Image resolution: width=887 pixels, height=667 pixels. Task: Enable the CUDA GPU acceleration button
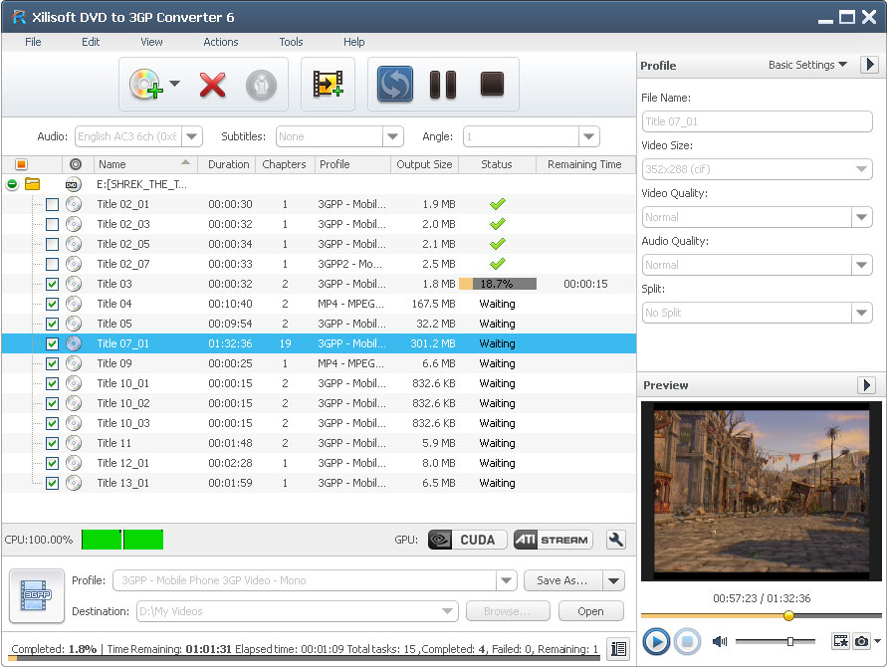[467, 540]
